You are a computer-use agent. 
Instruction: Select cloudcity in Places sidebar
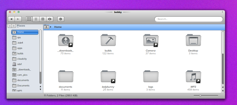click(x=25, y=59)
